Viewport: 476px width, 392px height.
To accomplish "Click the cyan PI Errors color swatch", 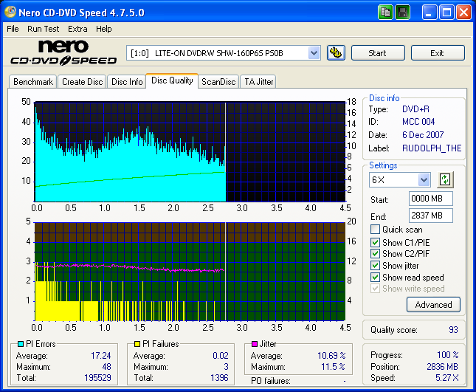I will tap(21, 344).
